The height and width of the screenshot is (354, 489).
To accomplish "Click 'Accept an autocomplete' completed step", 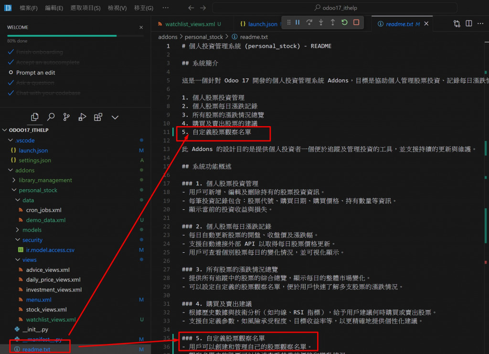I will point(48,63).
